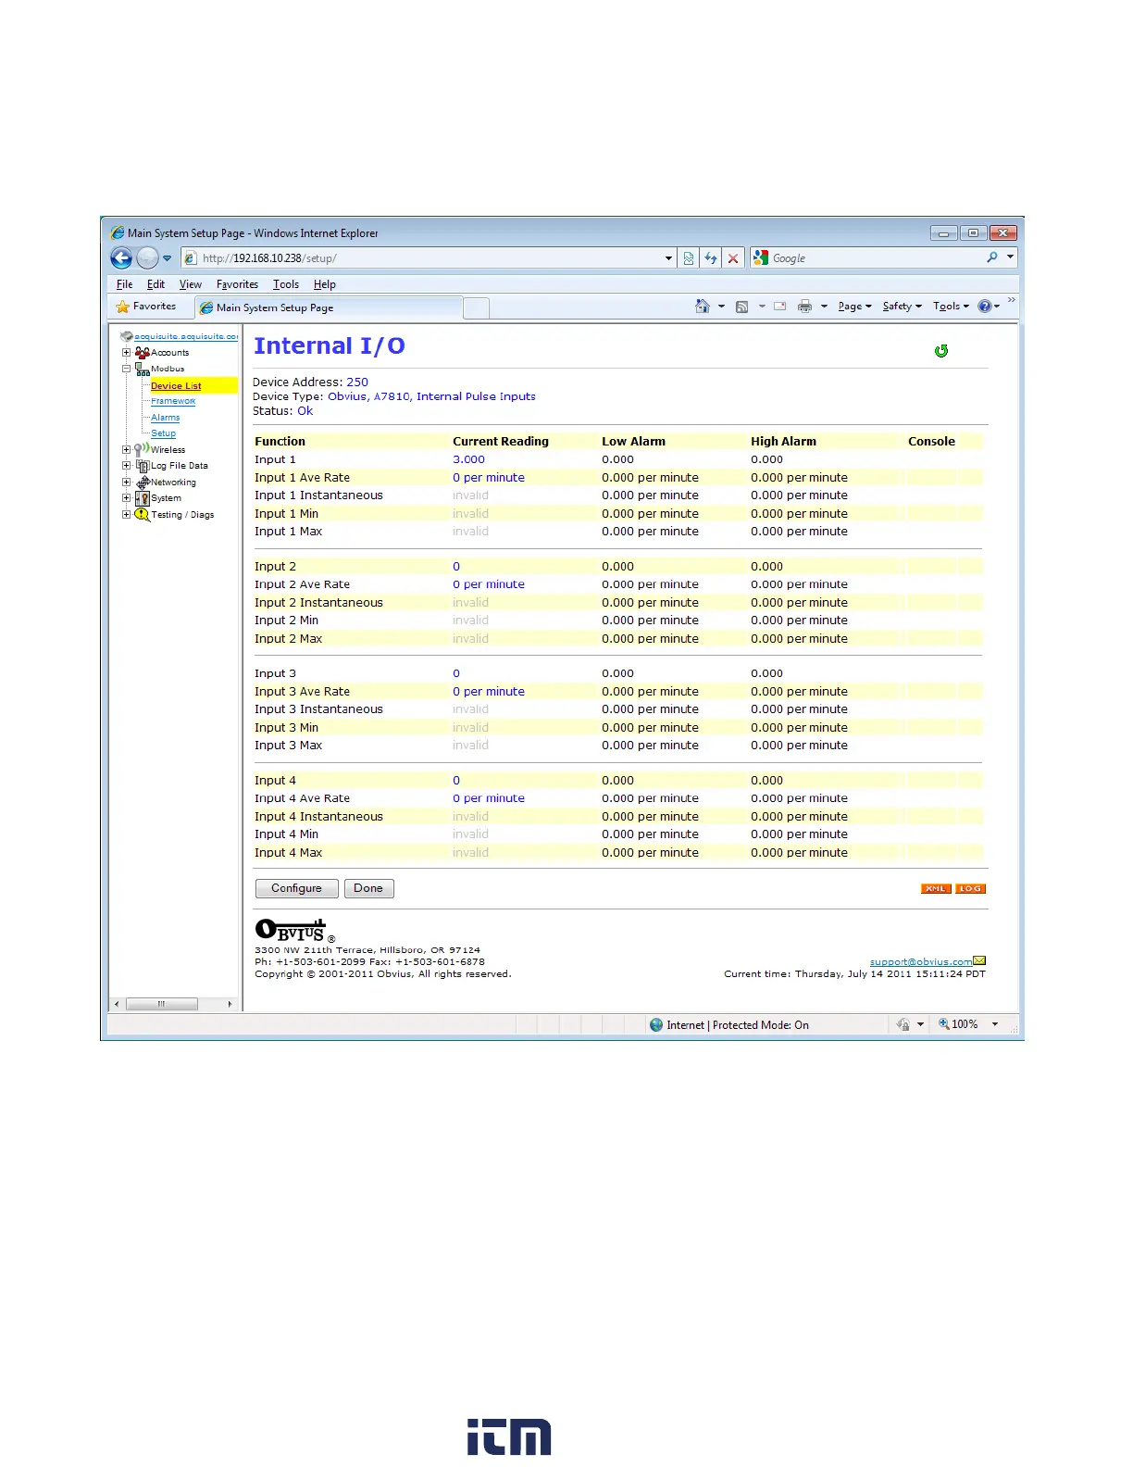The image size is (1133, 1467).
Task: Open the Tools menu in menu bar
Action: [286, 284]
